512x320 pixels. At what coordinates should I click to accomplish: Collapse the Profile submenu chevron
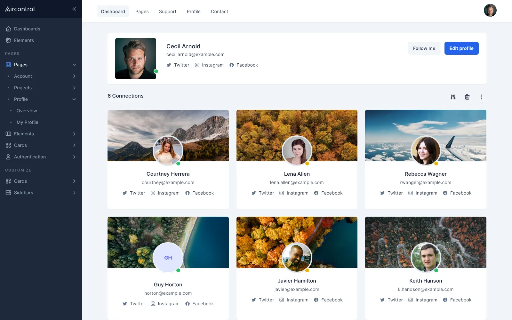click(x=74, y=99)
